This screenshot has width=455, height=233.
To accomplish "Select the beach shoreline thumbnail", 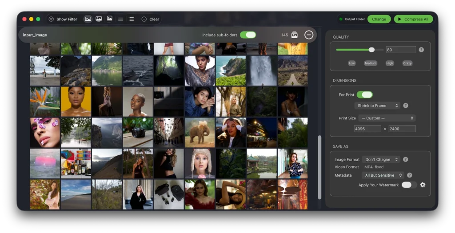I will coord(76,194).
